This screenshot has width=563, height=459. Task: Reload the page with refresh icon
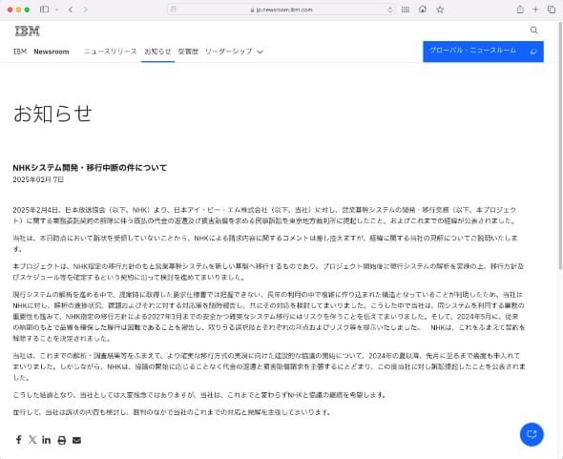(390, 10)
